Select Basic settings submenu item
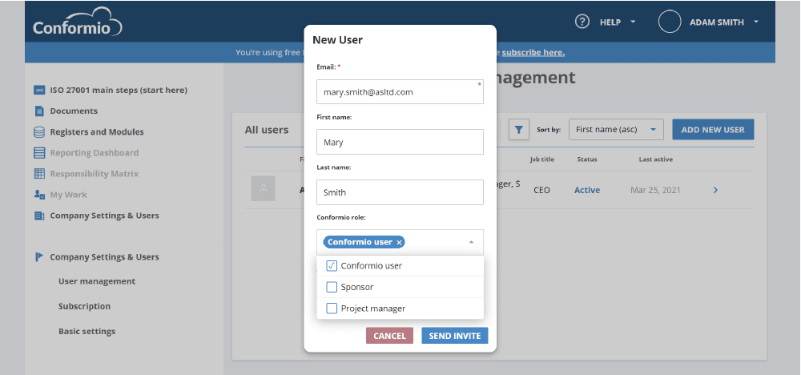801x375 pixels. (87, 332)
